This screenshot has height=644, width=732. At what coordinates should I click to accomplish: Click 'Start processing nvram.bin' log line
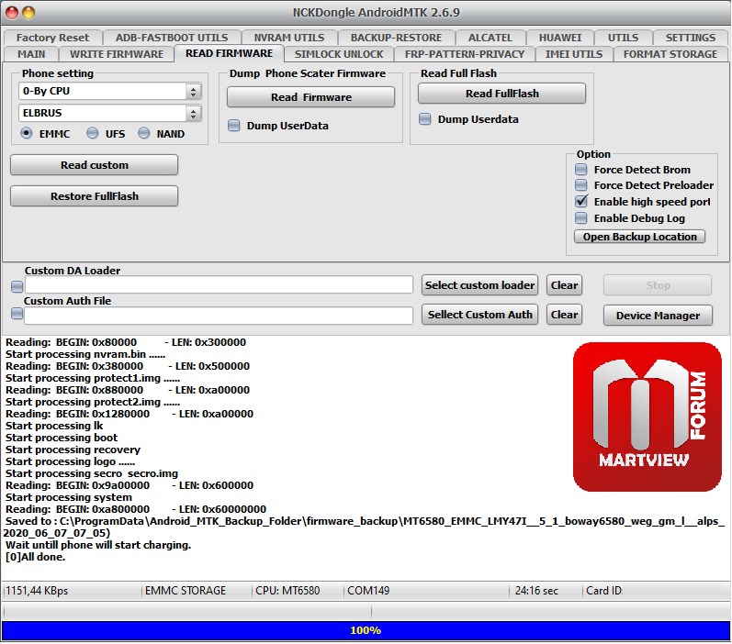click(x=85, y=354)
